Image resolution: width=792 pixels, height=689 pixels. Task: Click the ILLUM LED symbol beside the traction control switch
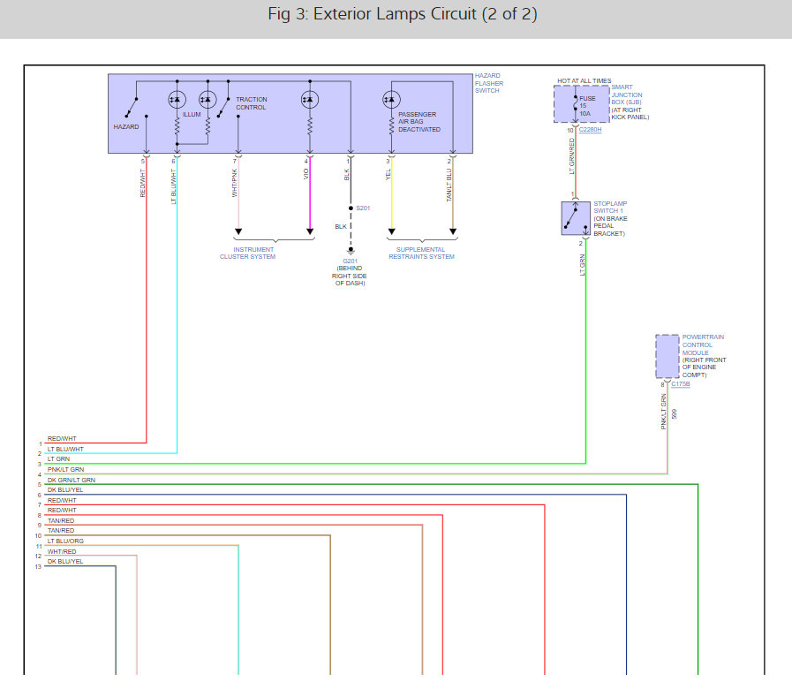pos(207,100)
